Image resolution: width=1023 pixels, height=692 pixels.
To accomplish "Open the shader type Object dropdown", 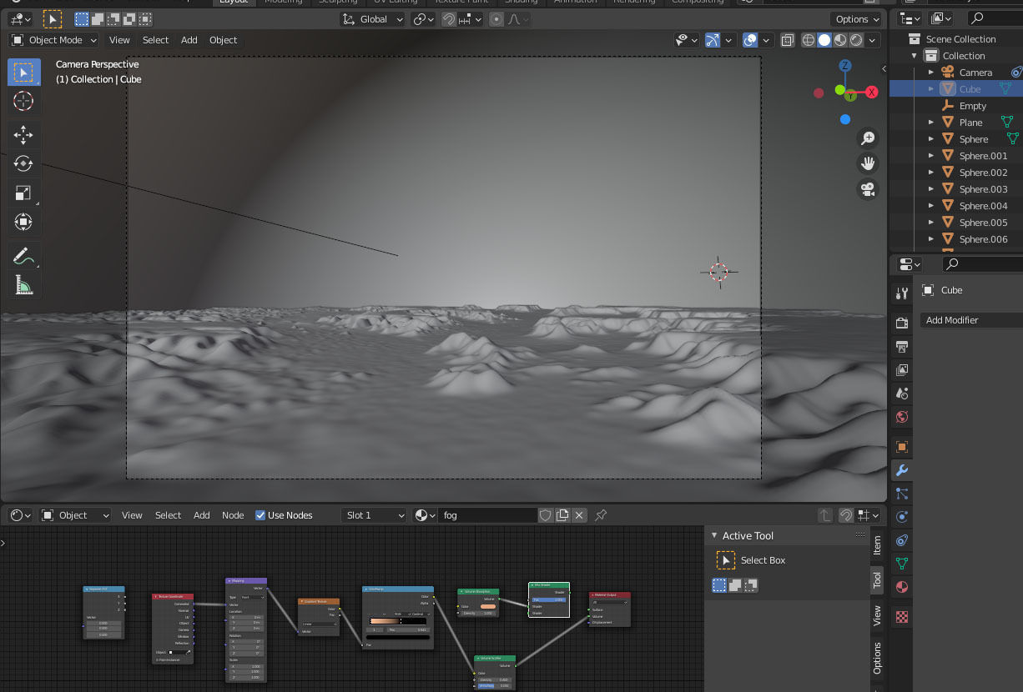I will click(x=75, y=515).
